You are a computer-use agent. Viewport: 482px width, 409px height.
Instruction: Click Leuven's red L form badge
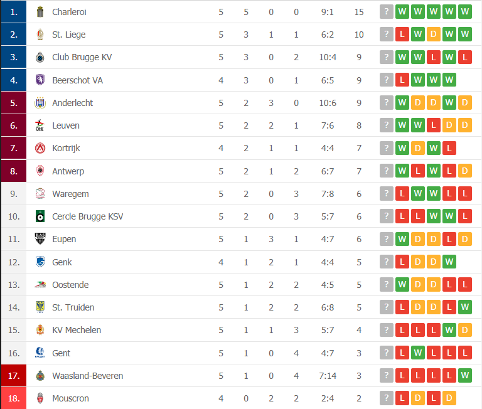(x=434, y=125)
